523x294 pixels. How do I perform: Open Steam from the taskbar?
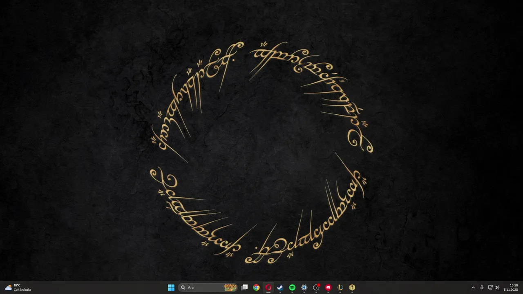point(280,287)
